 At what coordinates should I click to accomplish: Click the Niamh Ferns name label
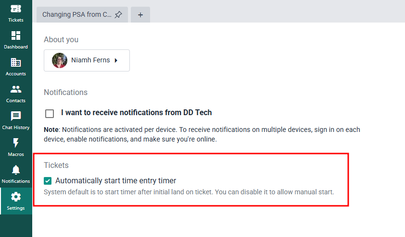coord(90,60)
